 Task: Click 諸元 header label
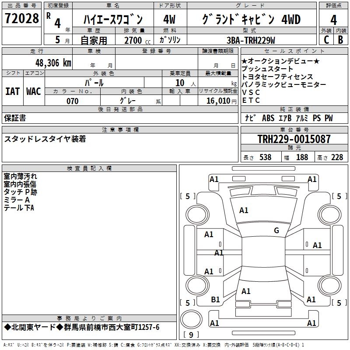tap(294, 147)
